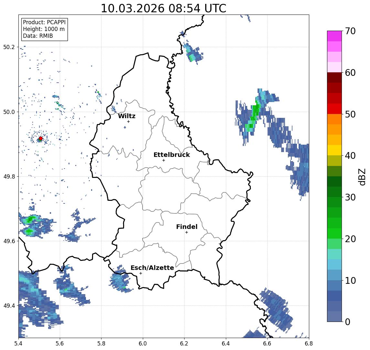
Task: Click the title timestamp 10.03.2026 08:54 UTC
Action: (164, 8)
